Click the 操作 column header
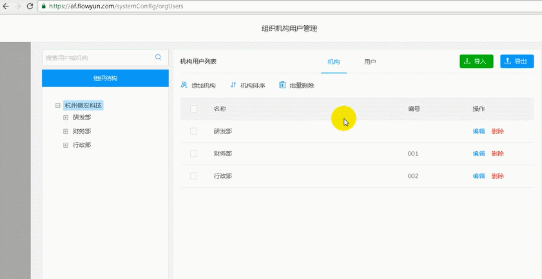The width and height of the screenshot is (542, 279). 479,109
